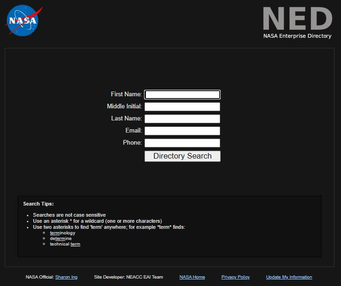
Task: Select the Last Name text box
Action: coord(182,119)
